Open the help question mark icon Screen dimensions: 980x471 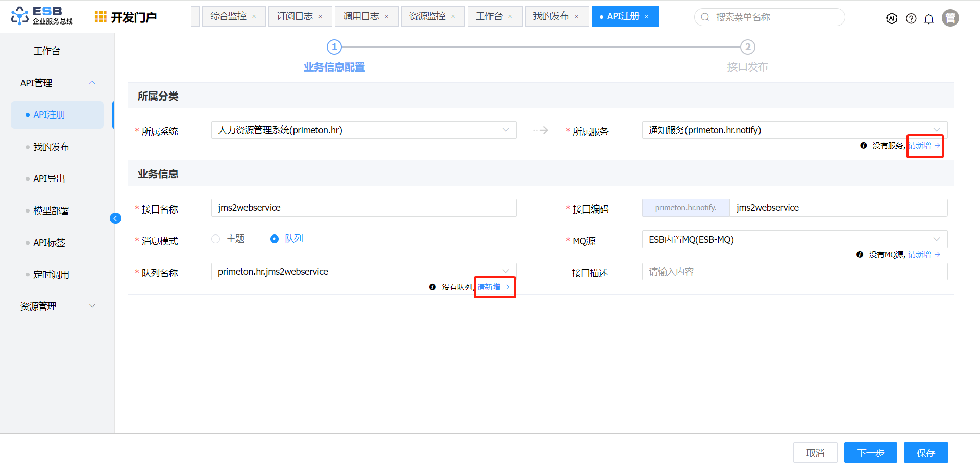pos(911,19)
